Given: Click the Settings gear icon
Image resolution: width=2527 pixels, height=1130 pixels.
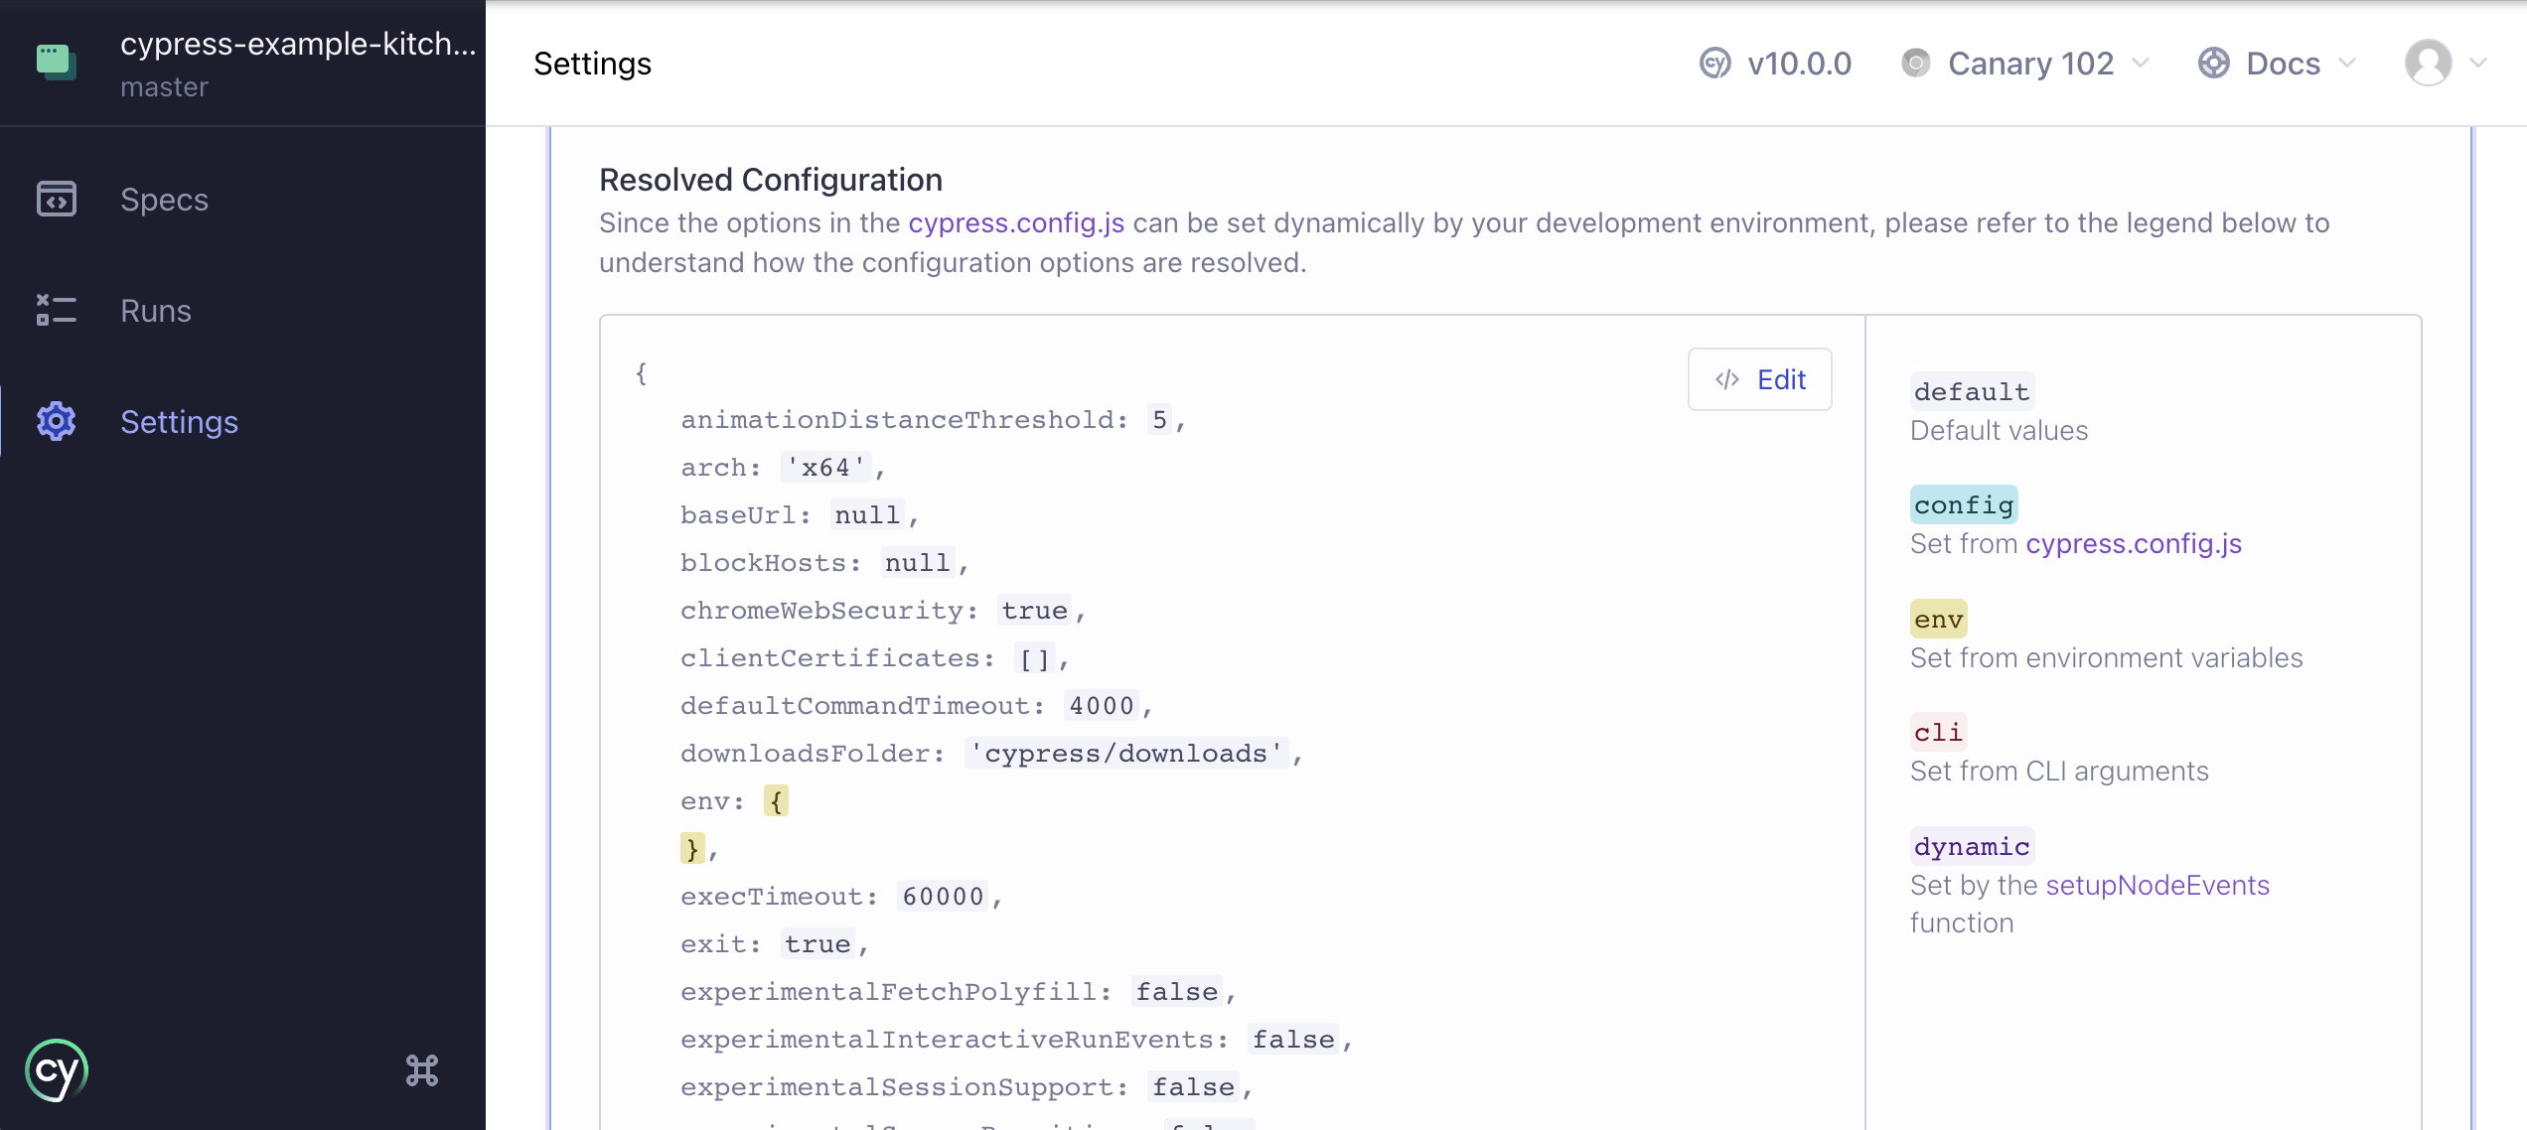Looking at the screenshot, I should (56, 422).
